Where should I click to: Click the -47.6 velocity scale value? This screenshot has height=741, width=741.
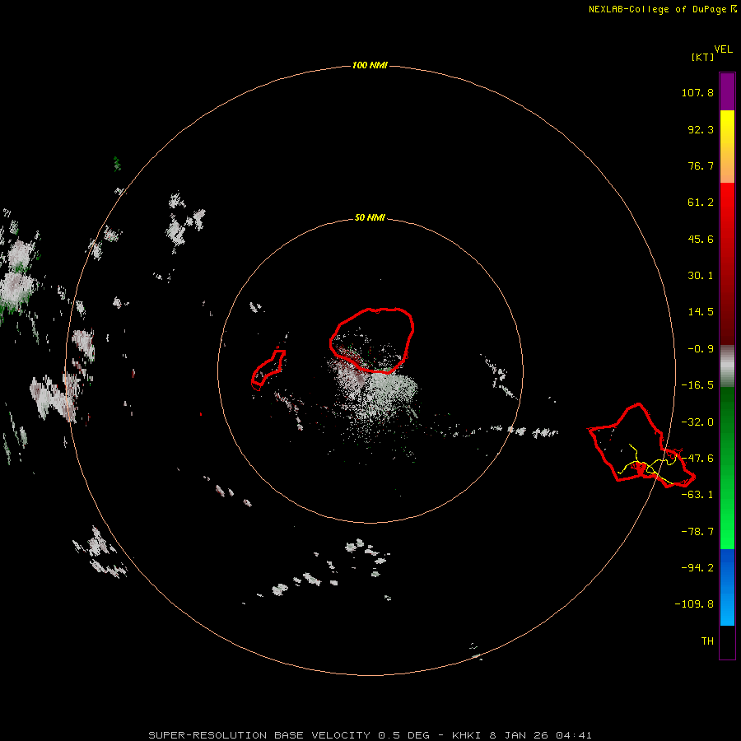pos(697,459)
